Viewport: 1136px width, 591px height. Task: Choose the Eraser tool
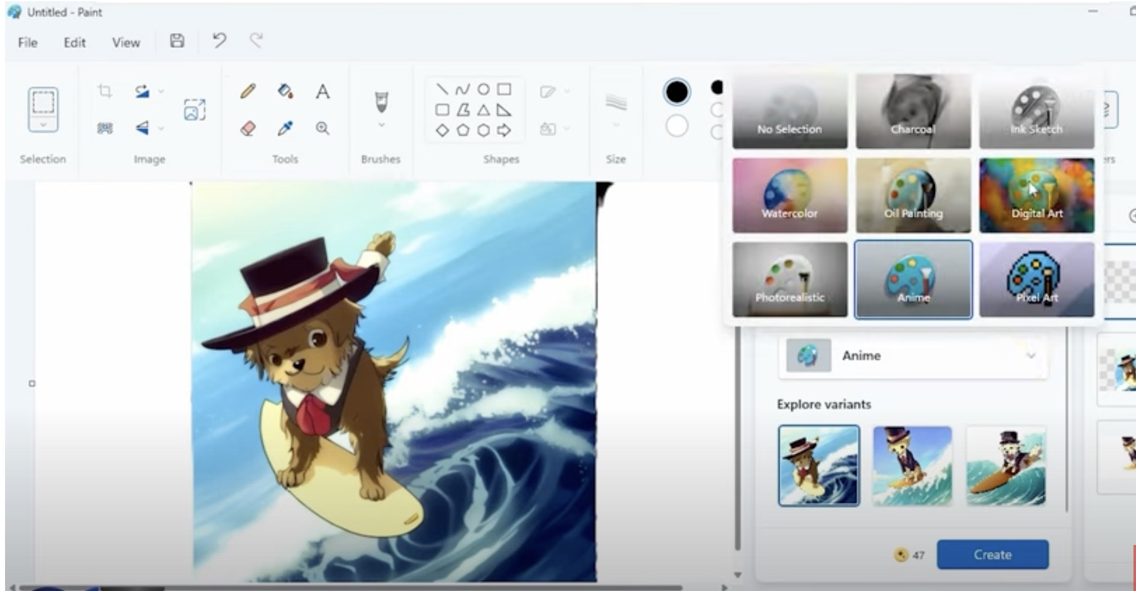tap(248, 129)
